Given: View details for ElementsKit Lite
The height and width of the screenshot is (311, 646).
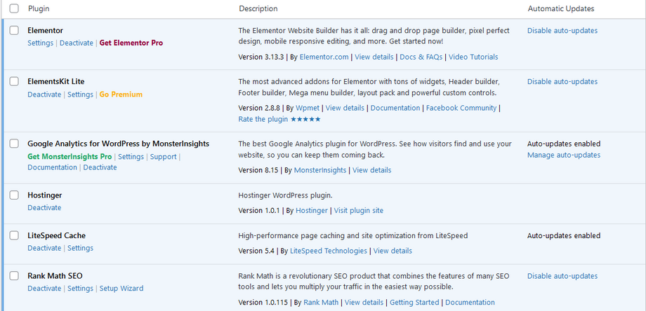Looking at the screenshot, I should (x=345, y=108).
